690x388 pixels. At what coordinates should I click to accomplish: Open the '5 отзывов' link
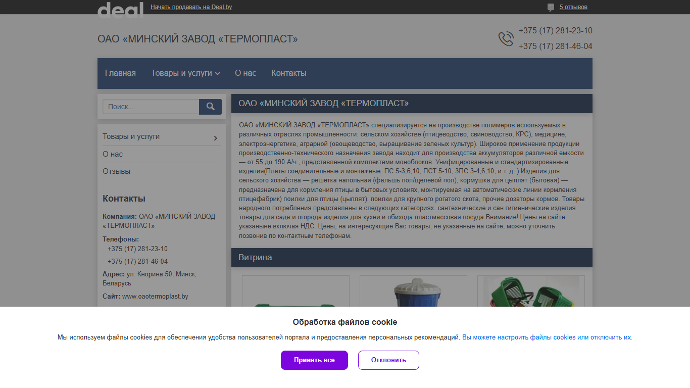pos(573,7)
